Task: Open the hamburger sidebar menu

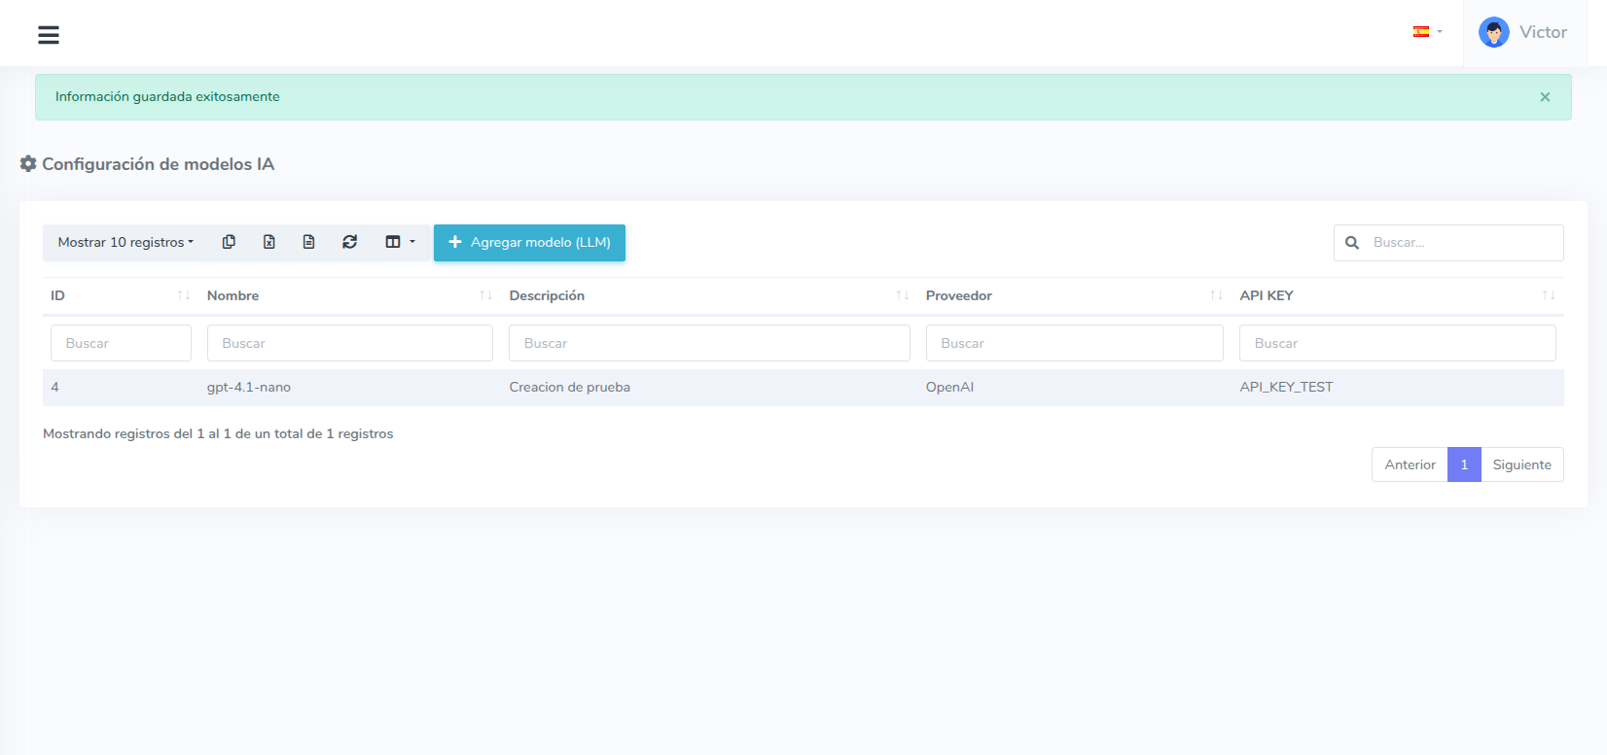Action: [49, 35]
